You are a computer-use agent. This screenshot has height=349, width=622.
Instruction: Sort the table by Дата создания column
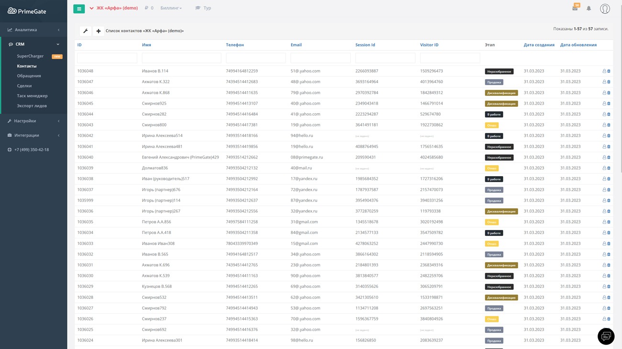pos(539,45)
